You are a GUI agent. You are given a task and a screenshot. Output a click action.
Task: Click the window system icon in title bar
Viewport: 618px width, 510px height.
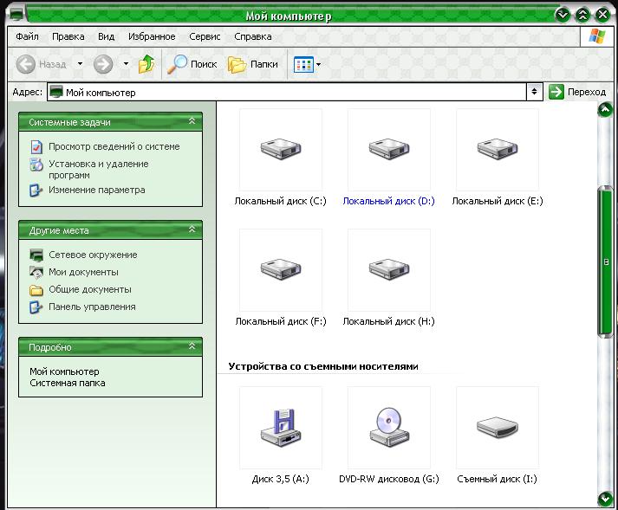click(x=17, y=16)
